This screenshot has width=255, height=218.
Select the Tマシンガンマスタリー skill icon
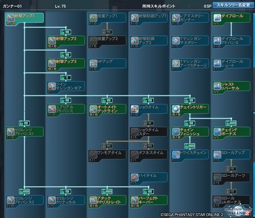[176, 40]
